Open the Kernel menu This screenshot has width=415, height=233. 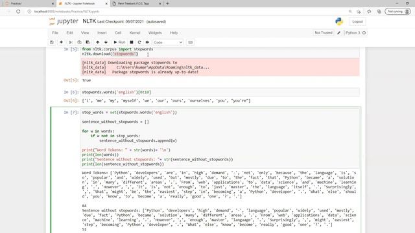coord(135,33)
